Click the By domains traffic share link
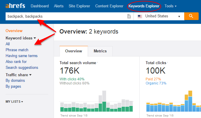This screenshot has height=118, width=201. 15,80
